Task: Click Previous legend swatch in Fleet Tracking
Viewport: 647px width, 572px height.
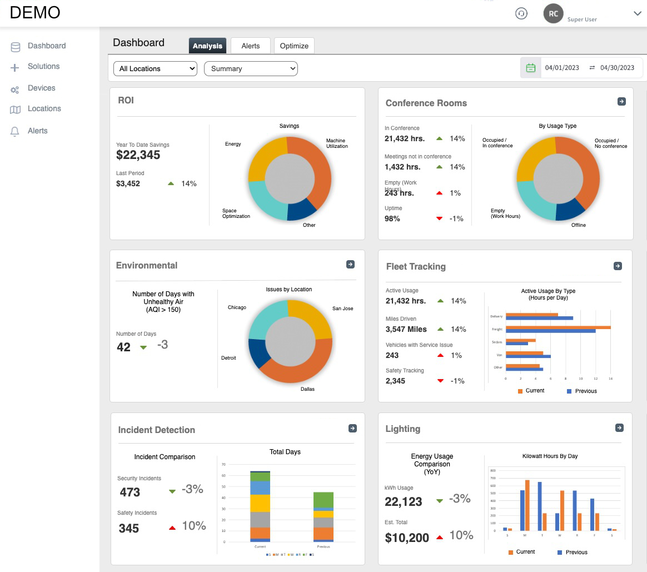Action: tap(569, 391)
